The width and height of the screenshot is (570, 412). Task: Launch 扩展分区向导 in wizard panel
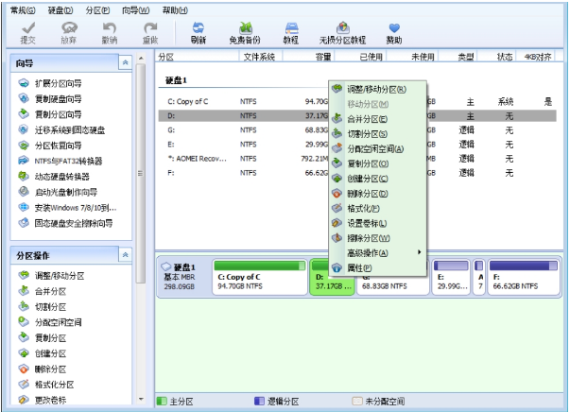50,83
